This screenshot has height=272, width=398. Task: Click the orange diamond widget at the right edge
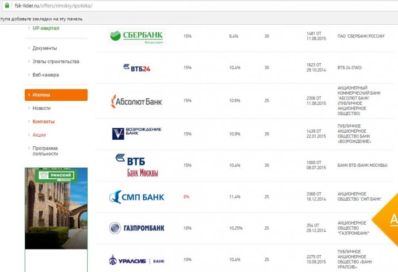(x=386, y=219)
